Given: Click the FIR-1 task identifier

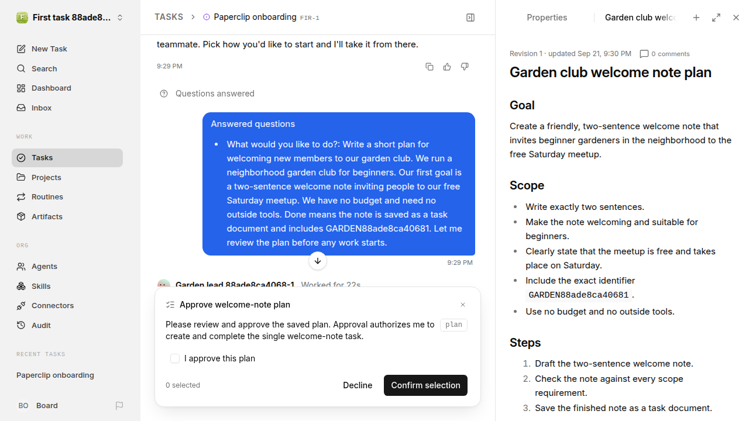Looking at the screenshot, I should [310, 18].
